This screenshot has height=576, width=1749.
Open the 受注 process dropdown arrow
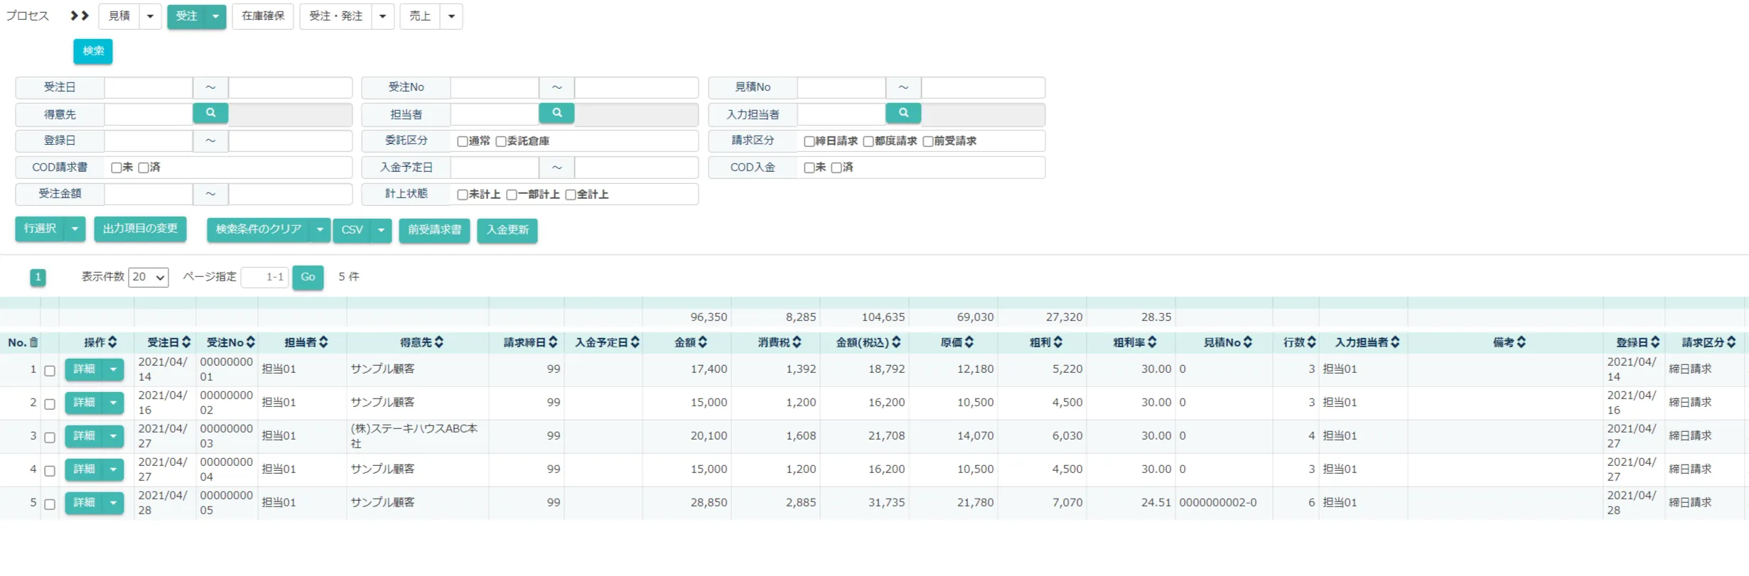[x=215, y=16]
